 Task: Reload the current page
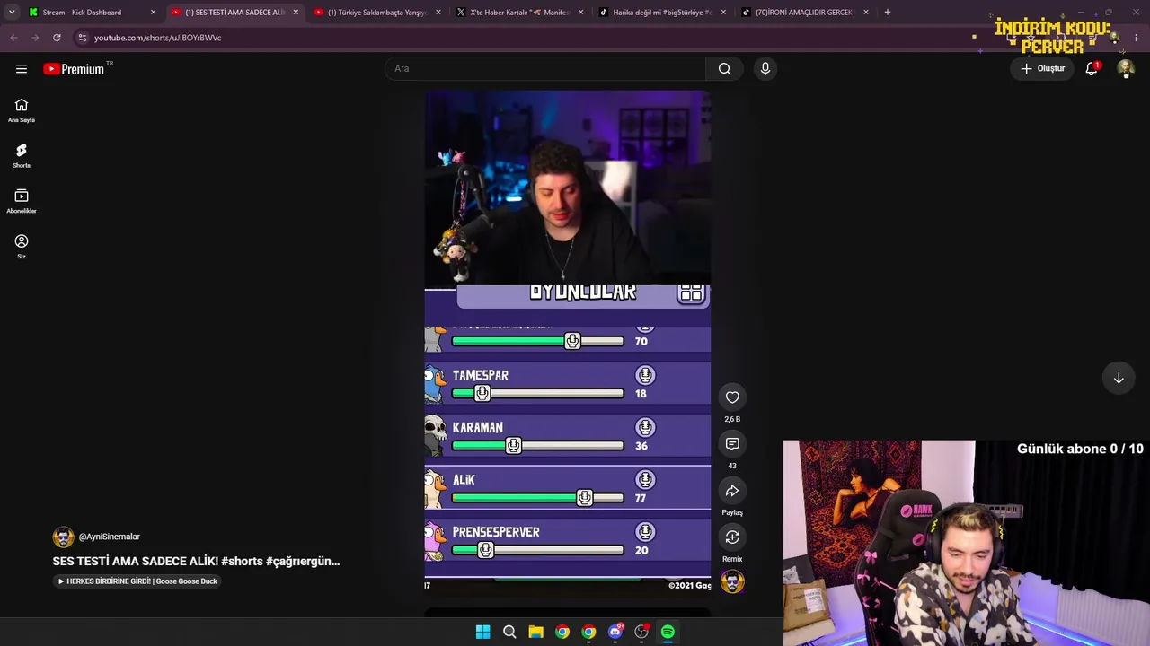coord(57,38)
